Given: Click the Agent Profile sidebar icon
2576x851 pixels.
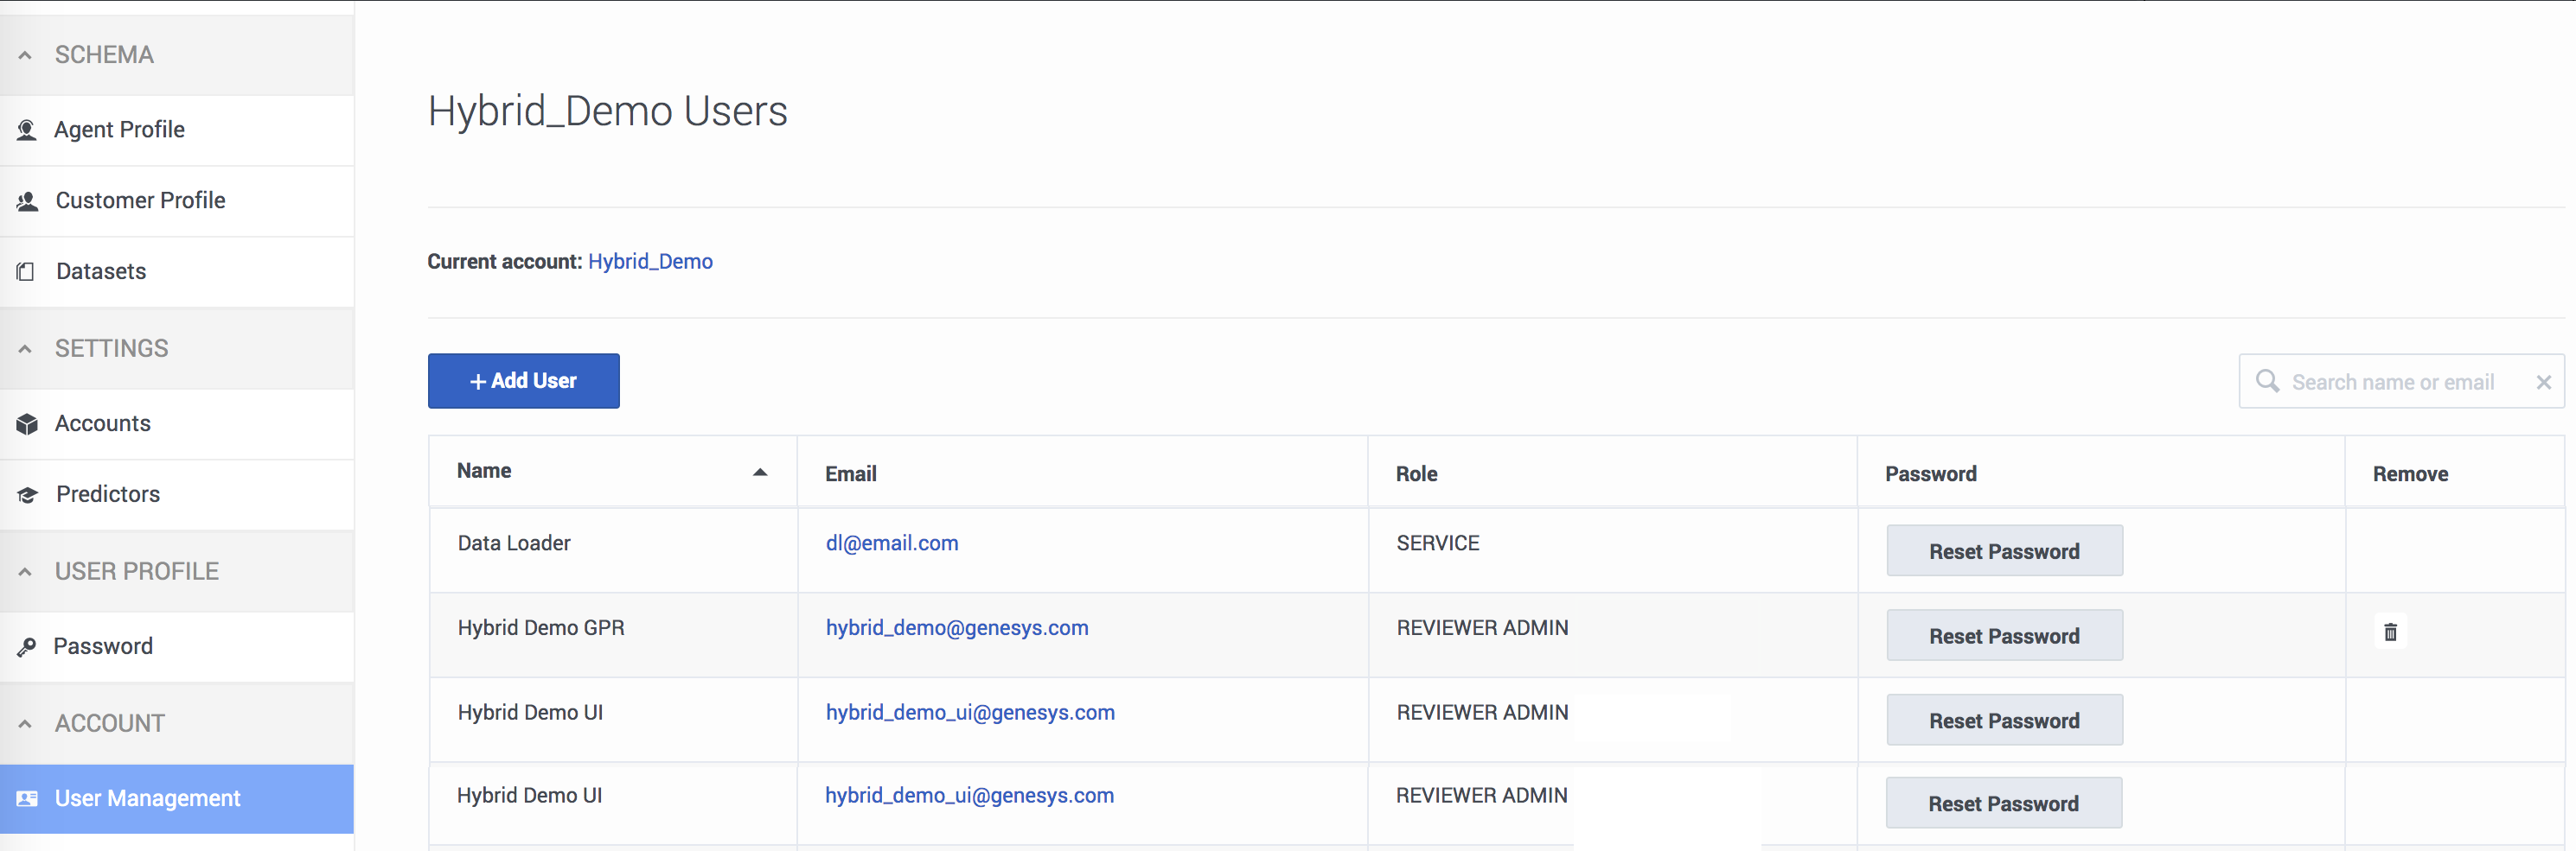Looking at the screenshot, I should tap(27, 130).
